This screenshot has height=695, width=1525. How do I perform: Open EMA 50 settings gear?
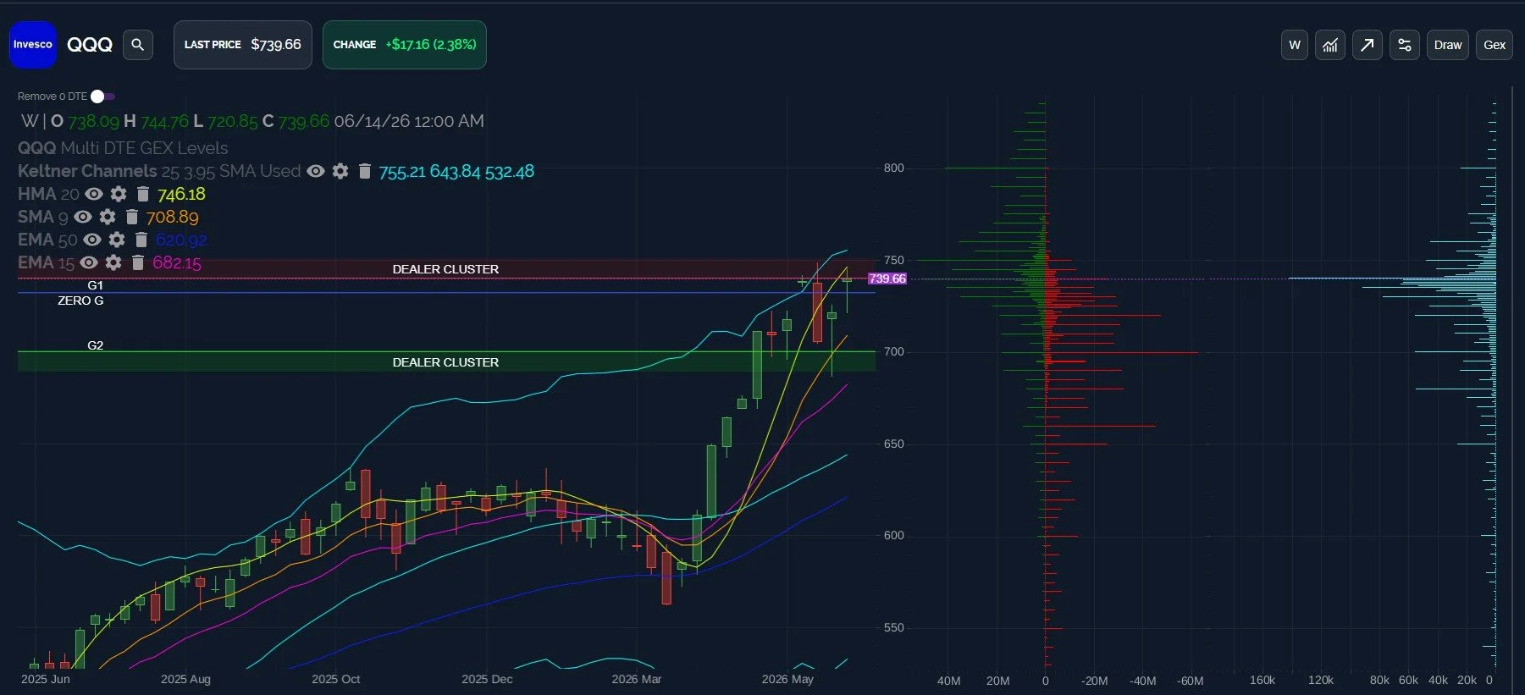coord(117,240)
